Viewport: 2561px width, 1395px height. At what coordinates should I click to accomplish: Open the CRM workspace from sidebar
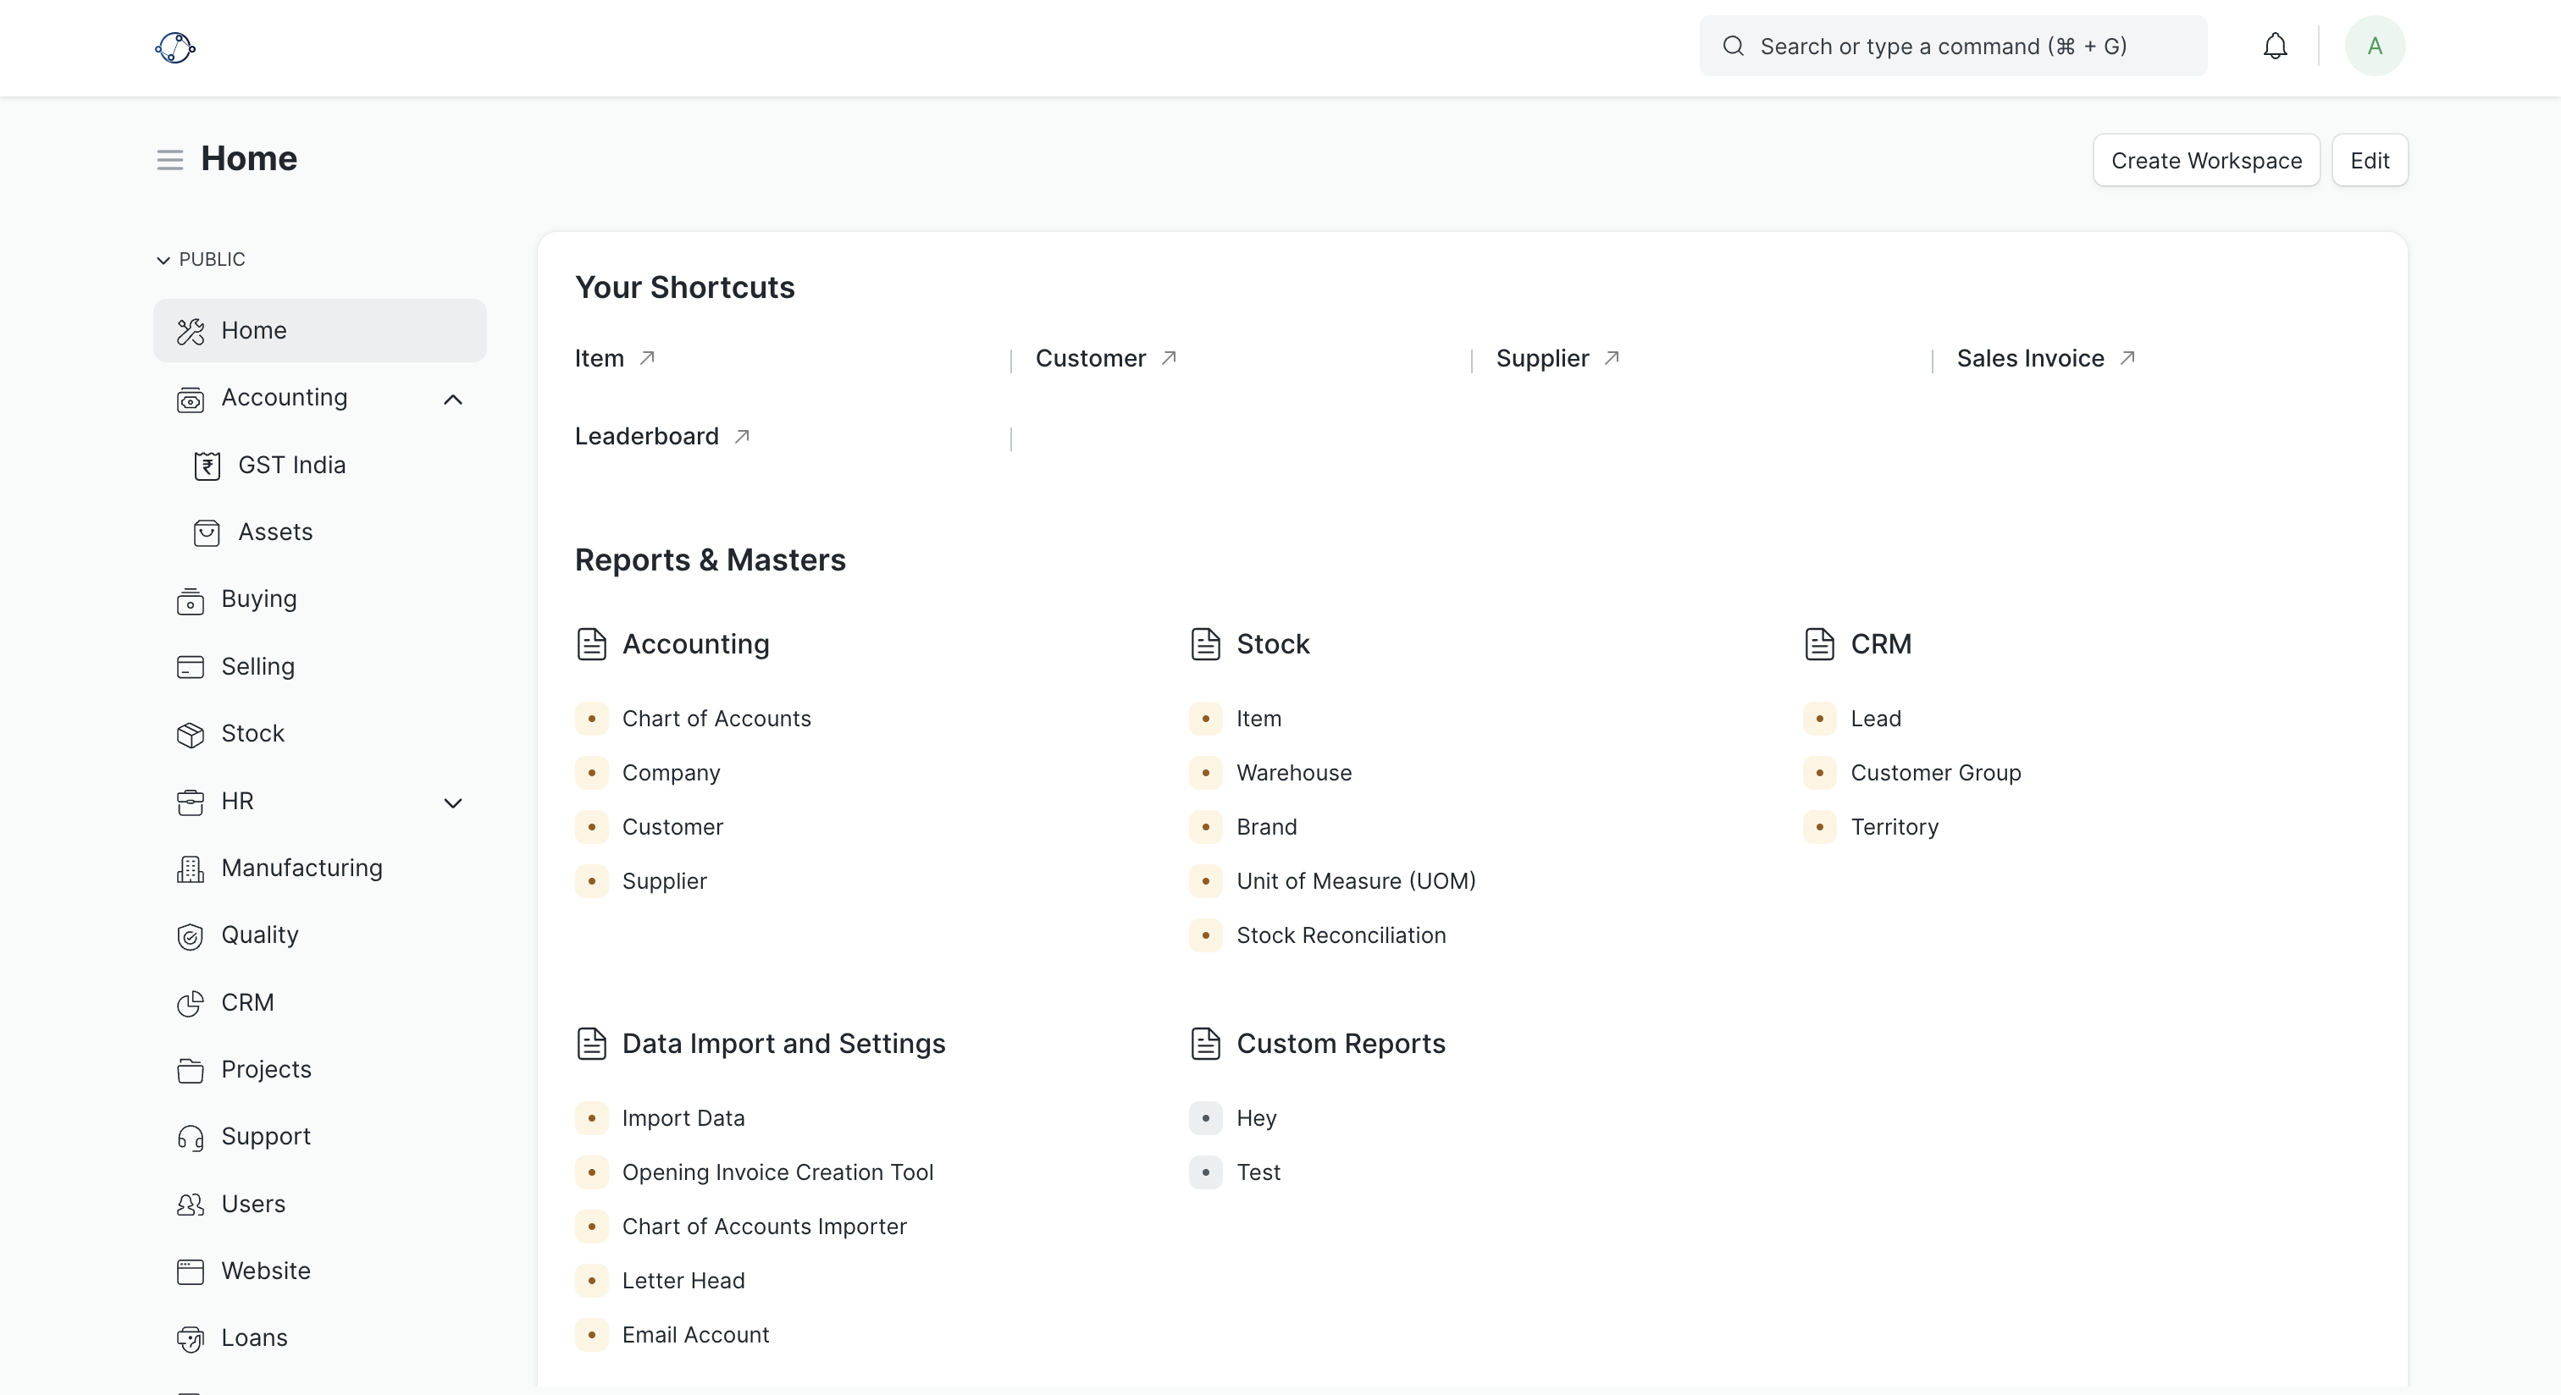247,1004
